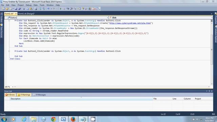217x122 pixels.
Task: Save Form1.vb with the Save icon
Action: click(x=16, y=9)
